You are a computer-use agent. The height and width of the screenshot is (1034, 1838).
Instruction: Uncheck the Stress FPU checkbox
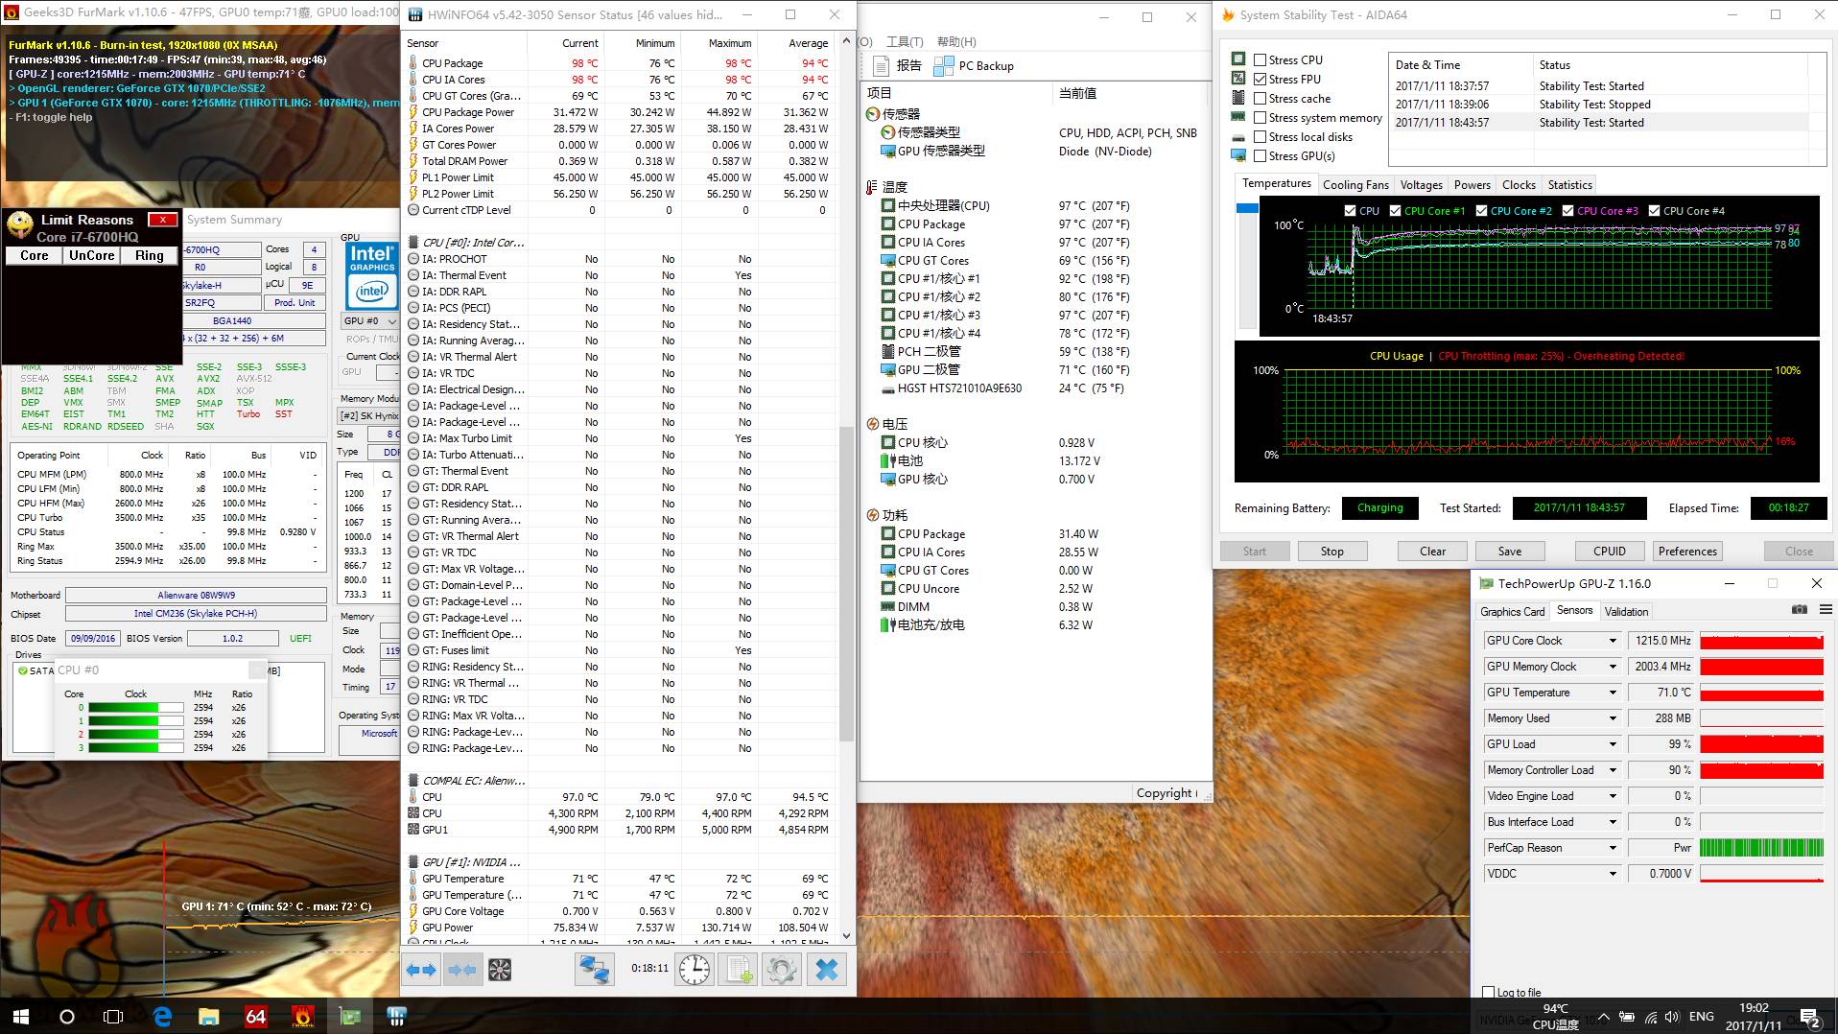pyautogui.click(x=1261, y=80)
